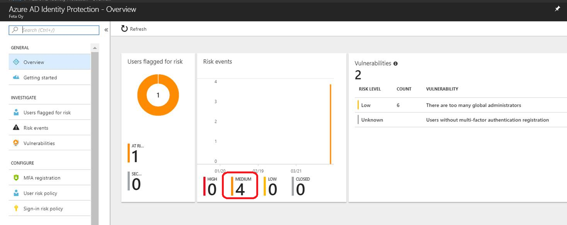Screen dimensions: 567x225
Task: Click the Users flagged for risk icon
Action: [x=15, y=112]
